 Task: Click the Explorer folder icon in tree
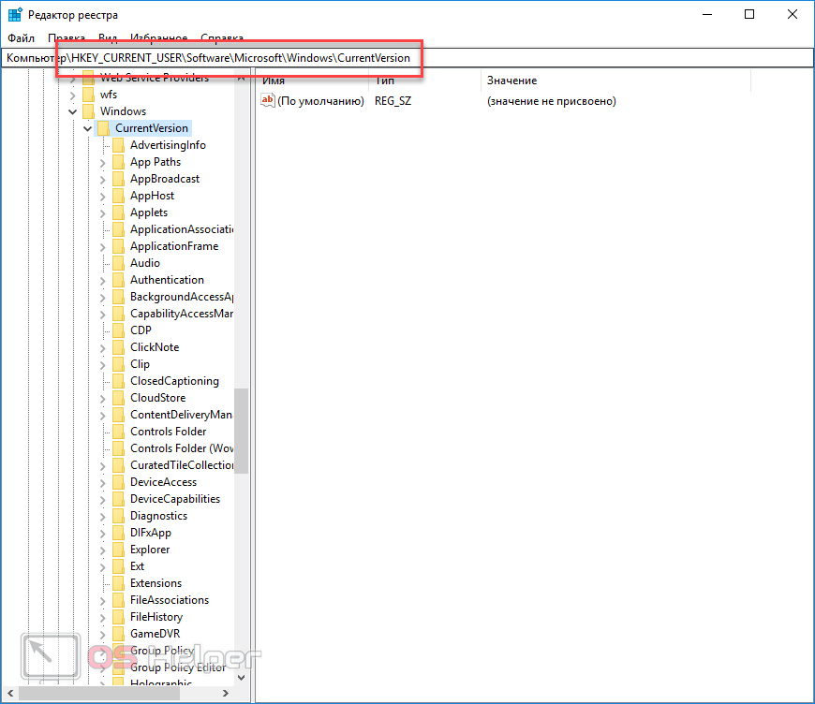click(118, 550)
